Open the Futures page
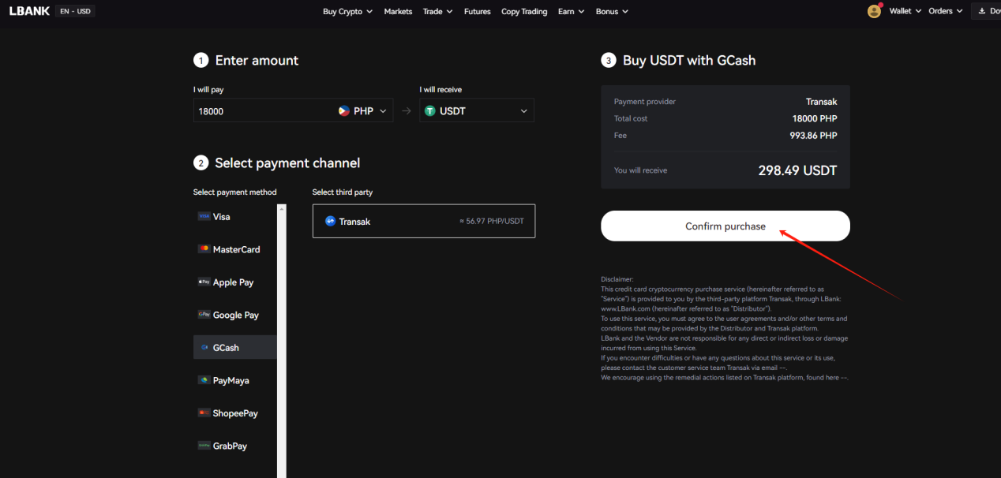The image size is (1001, 478). (x=477, y=11)
